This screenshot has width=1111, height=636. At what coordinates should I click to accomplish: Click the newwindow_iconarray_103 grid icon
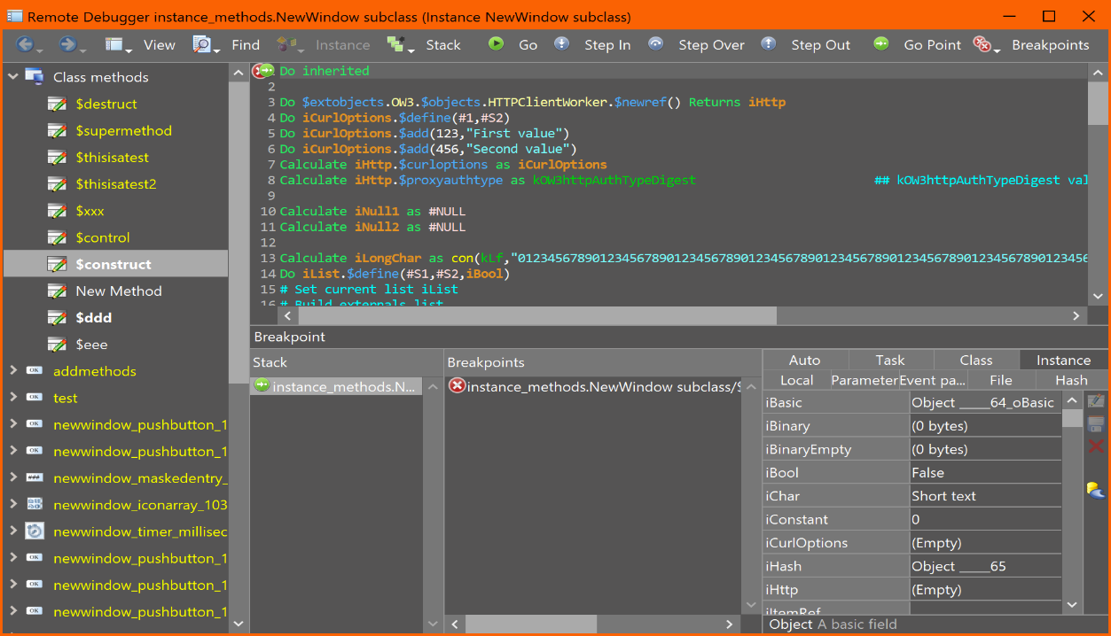pos(35,505)
